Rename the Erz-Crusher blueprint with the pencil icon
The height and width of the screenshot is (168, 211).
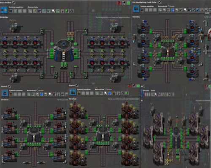pos(14,3)
